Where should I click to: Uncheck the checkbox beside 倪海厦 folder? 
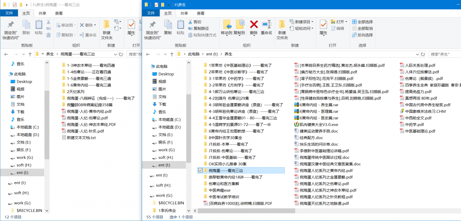[200, 171]
